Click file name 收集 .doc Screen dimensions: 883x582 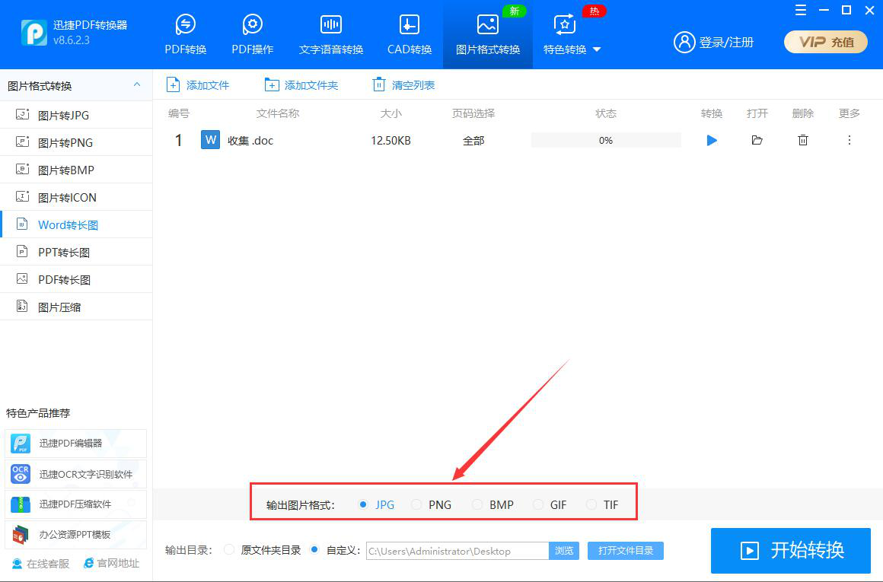coord(250,141)
